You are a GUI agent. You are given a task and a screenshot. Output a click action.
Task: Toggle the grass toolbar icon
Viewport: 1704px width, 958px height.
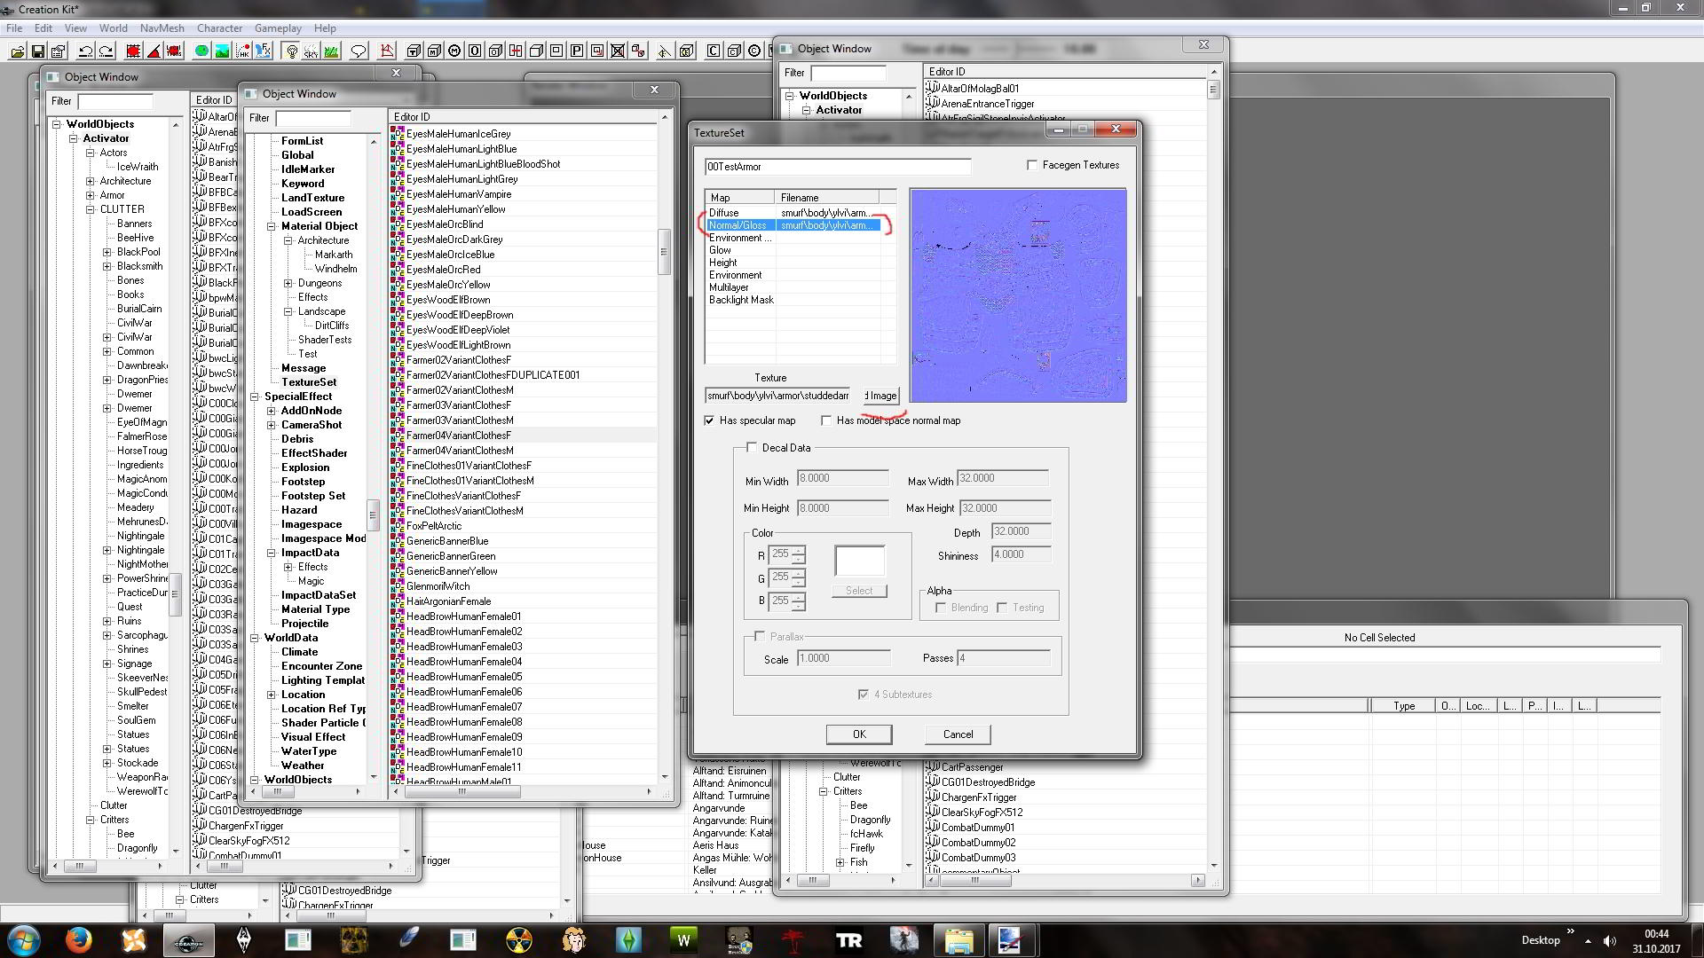pos(331,51)
